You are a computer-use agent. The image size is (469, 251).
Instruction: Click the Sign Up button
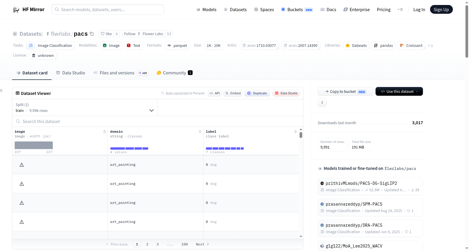441,9
